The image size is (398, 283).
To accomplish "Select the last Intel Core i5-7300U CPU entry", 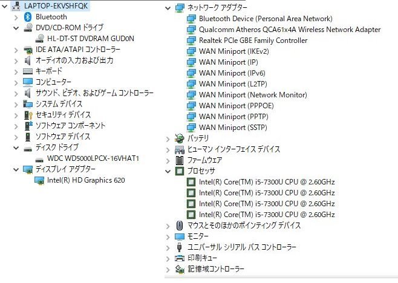I will coord(267,215).
